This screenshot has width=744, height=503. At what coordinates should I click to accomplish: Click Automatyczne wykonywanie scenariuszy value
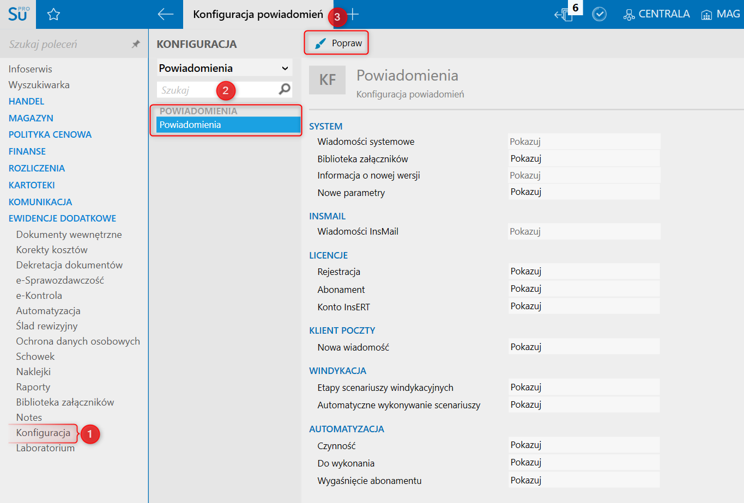click(584, 404)
